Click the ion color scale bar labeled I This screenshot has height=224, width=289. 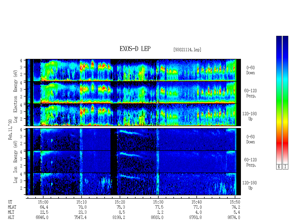[285, 100]
